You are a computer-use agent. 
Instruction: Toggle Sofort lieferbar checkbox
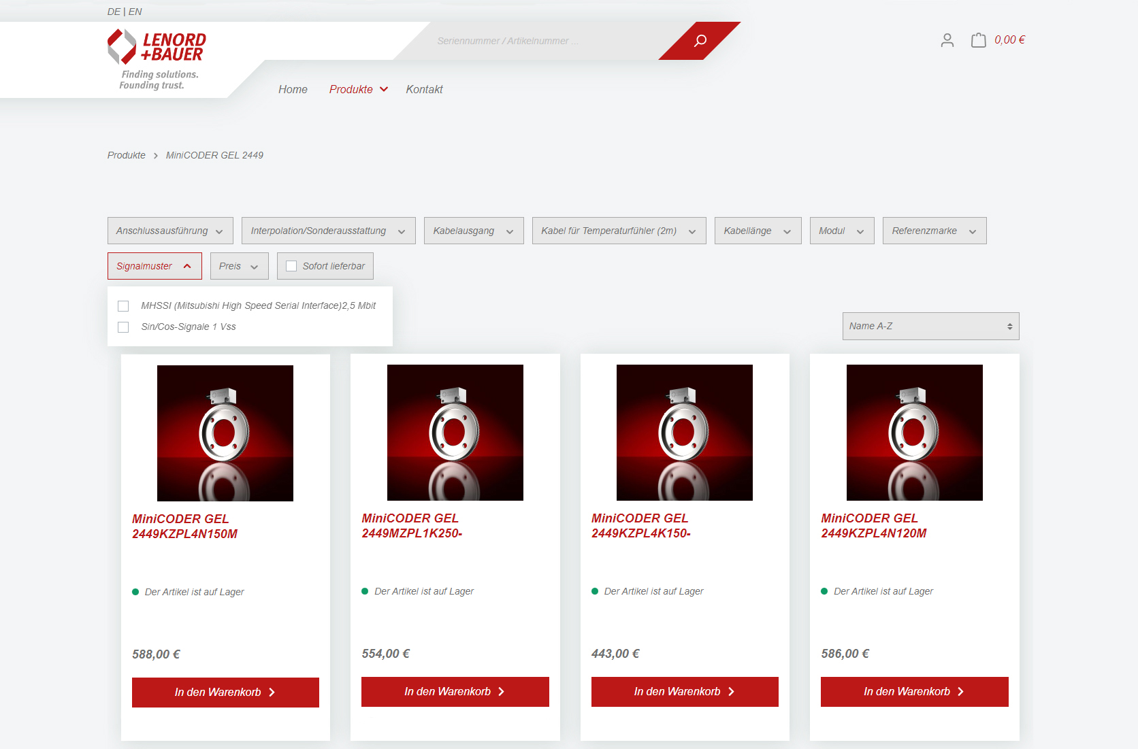(x=291, y=266)
